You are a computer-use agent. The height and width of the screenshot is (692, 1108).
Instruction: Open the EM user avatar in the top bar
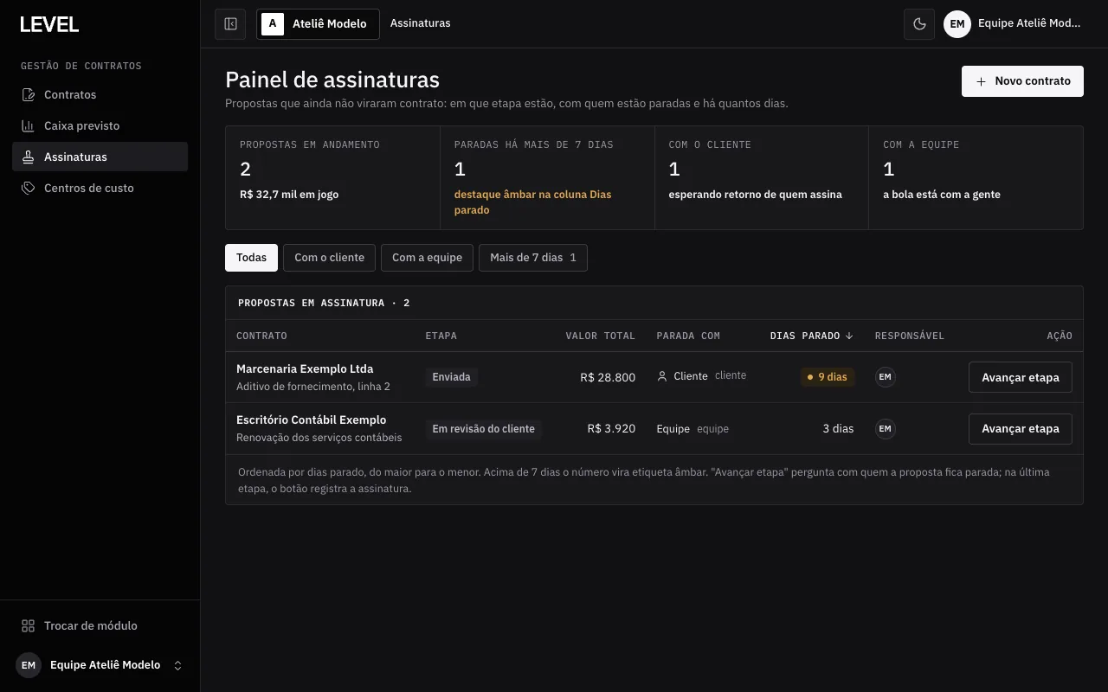coord(957,24)
